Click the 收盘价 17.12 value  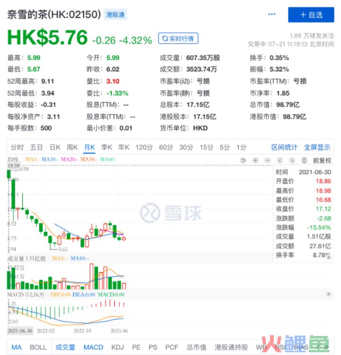pyautogui.click(x=323, y=209)
